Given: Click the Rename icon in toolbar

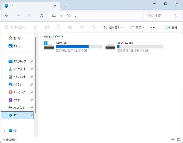Looking at the screenshot, I should [x=70, y=27].
